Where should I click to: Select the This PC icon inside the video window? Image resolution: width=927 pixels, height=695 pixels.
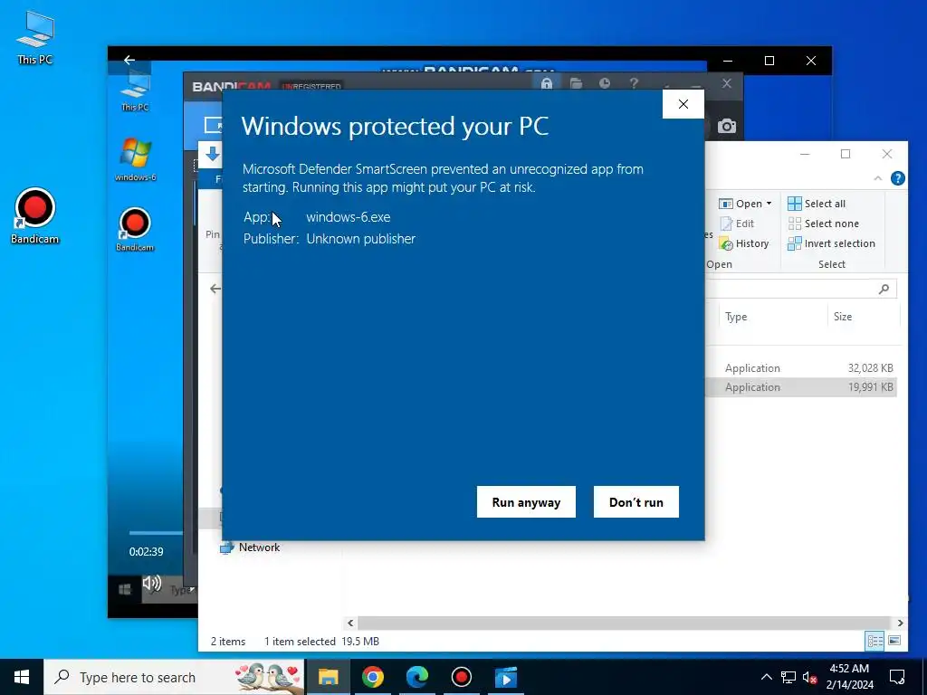(x=136, y=90)
